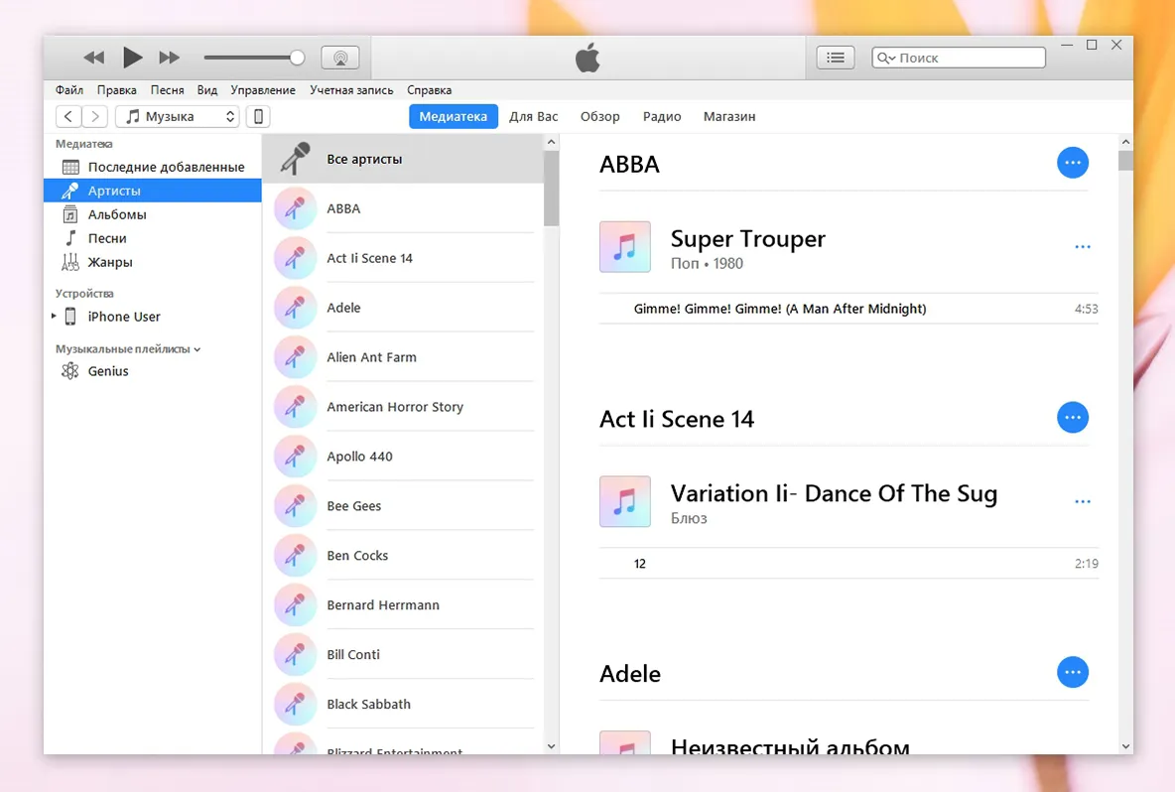Open the Учетная запись menu

click(x=351, y=90)
